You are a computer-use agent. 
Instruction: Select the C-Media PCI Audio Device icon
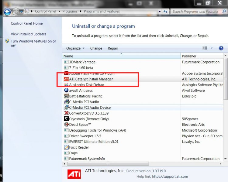coord(66,108)
